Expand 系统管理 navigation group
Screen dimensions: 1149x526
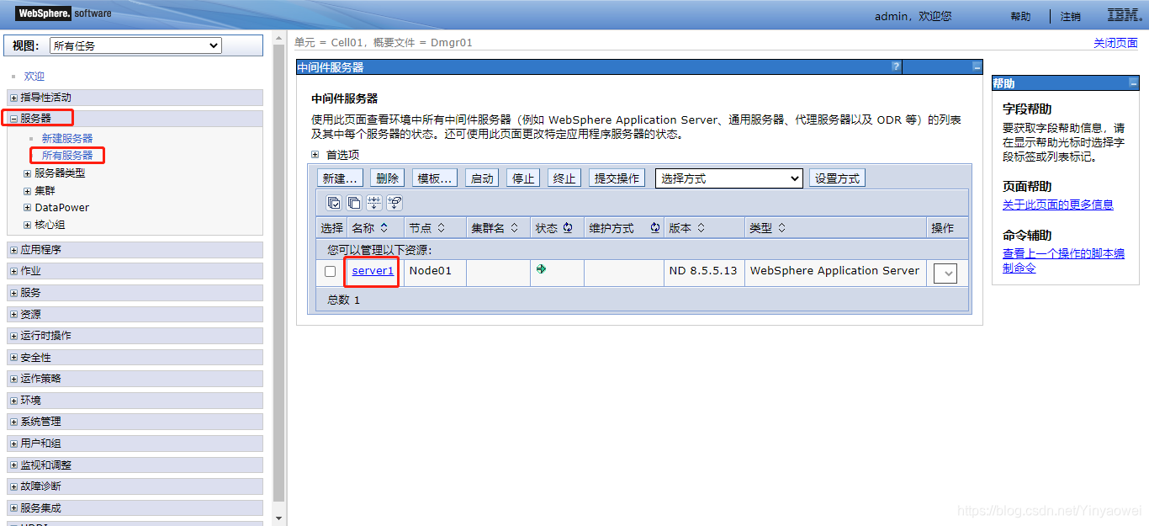[x=13, y=422]
